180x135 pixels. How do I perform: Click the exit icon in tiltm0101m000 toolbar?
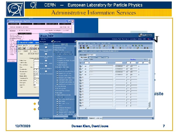(19, 48)
